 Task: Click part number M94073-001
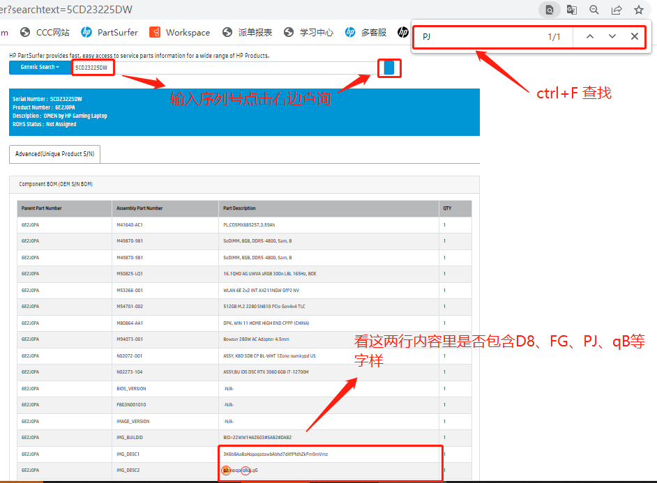coord(130,339)
